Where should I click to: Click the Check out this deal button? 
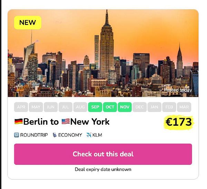pos(103,154)
